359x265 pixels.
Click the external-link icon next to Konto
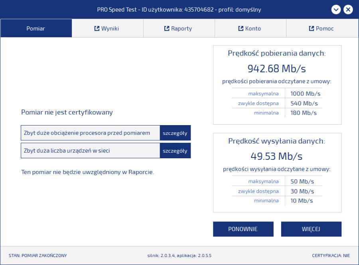tap(241, 29)
